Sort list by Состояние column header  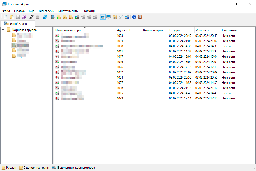pos(230,30)
